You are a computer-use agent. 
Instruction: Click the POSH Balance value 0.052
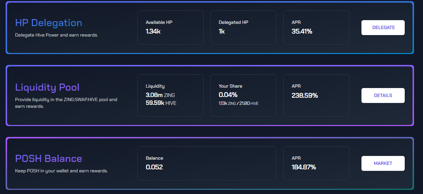154,167
